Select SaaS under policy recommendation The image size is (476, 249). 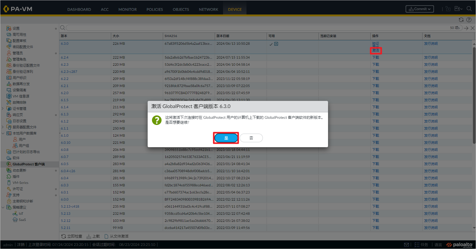pos(22,220)
